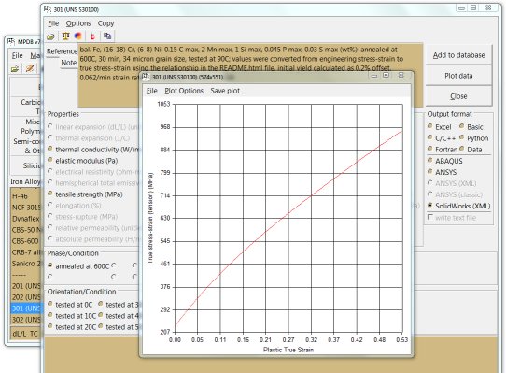Click the plot window title bar app icon
The image size is (506, 373).
[x=147, y=77]
